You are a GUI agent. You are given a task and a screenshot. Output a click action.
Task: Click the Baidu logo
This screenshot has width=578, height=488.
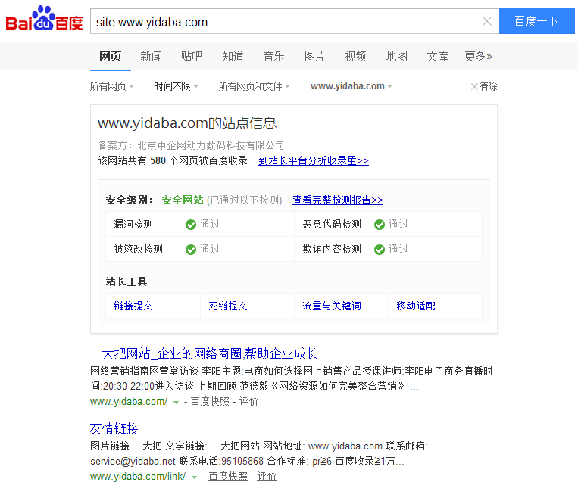(x=44, y=19)
